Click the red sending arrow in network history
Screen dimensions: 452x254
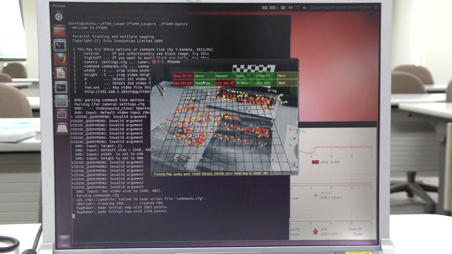click(x=315, y=231)
